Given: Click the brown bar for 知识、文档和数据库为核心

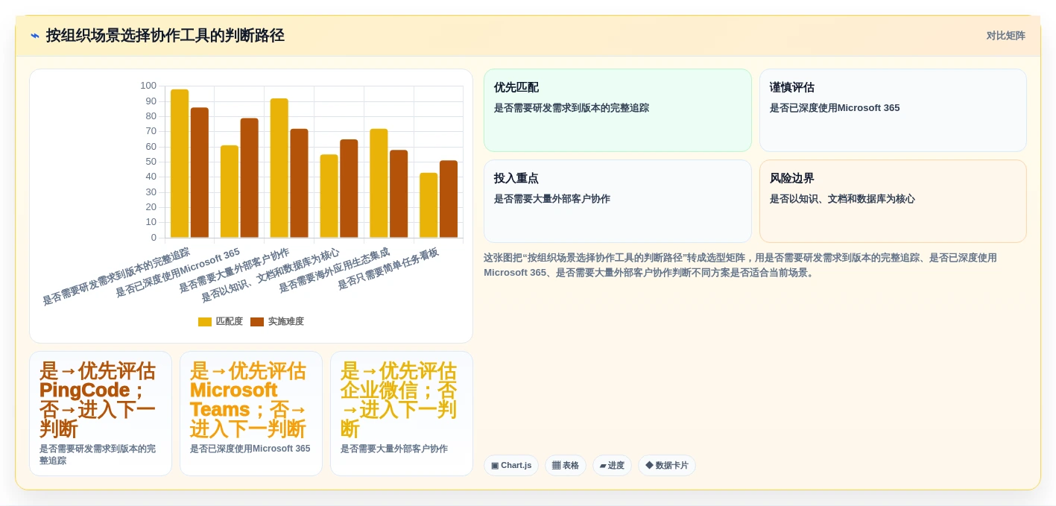Looking at the screenshot, I should (x=349, y=189).
